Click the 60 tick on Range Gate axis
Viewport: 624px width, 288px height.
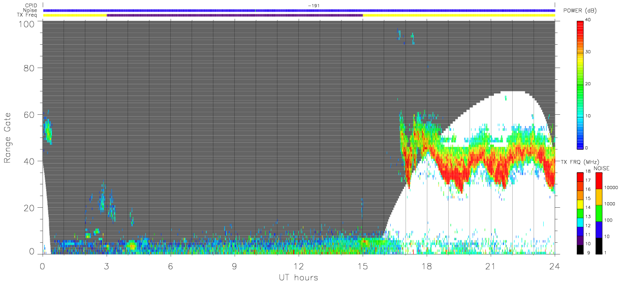click(29, 114)
